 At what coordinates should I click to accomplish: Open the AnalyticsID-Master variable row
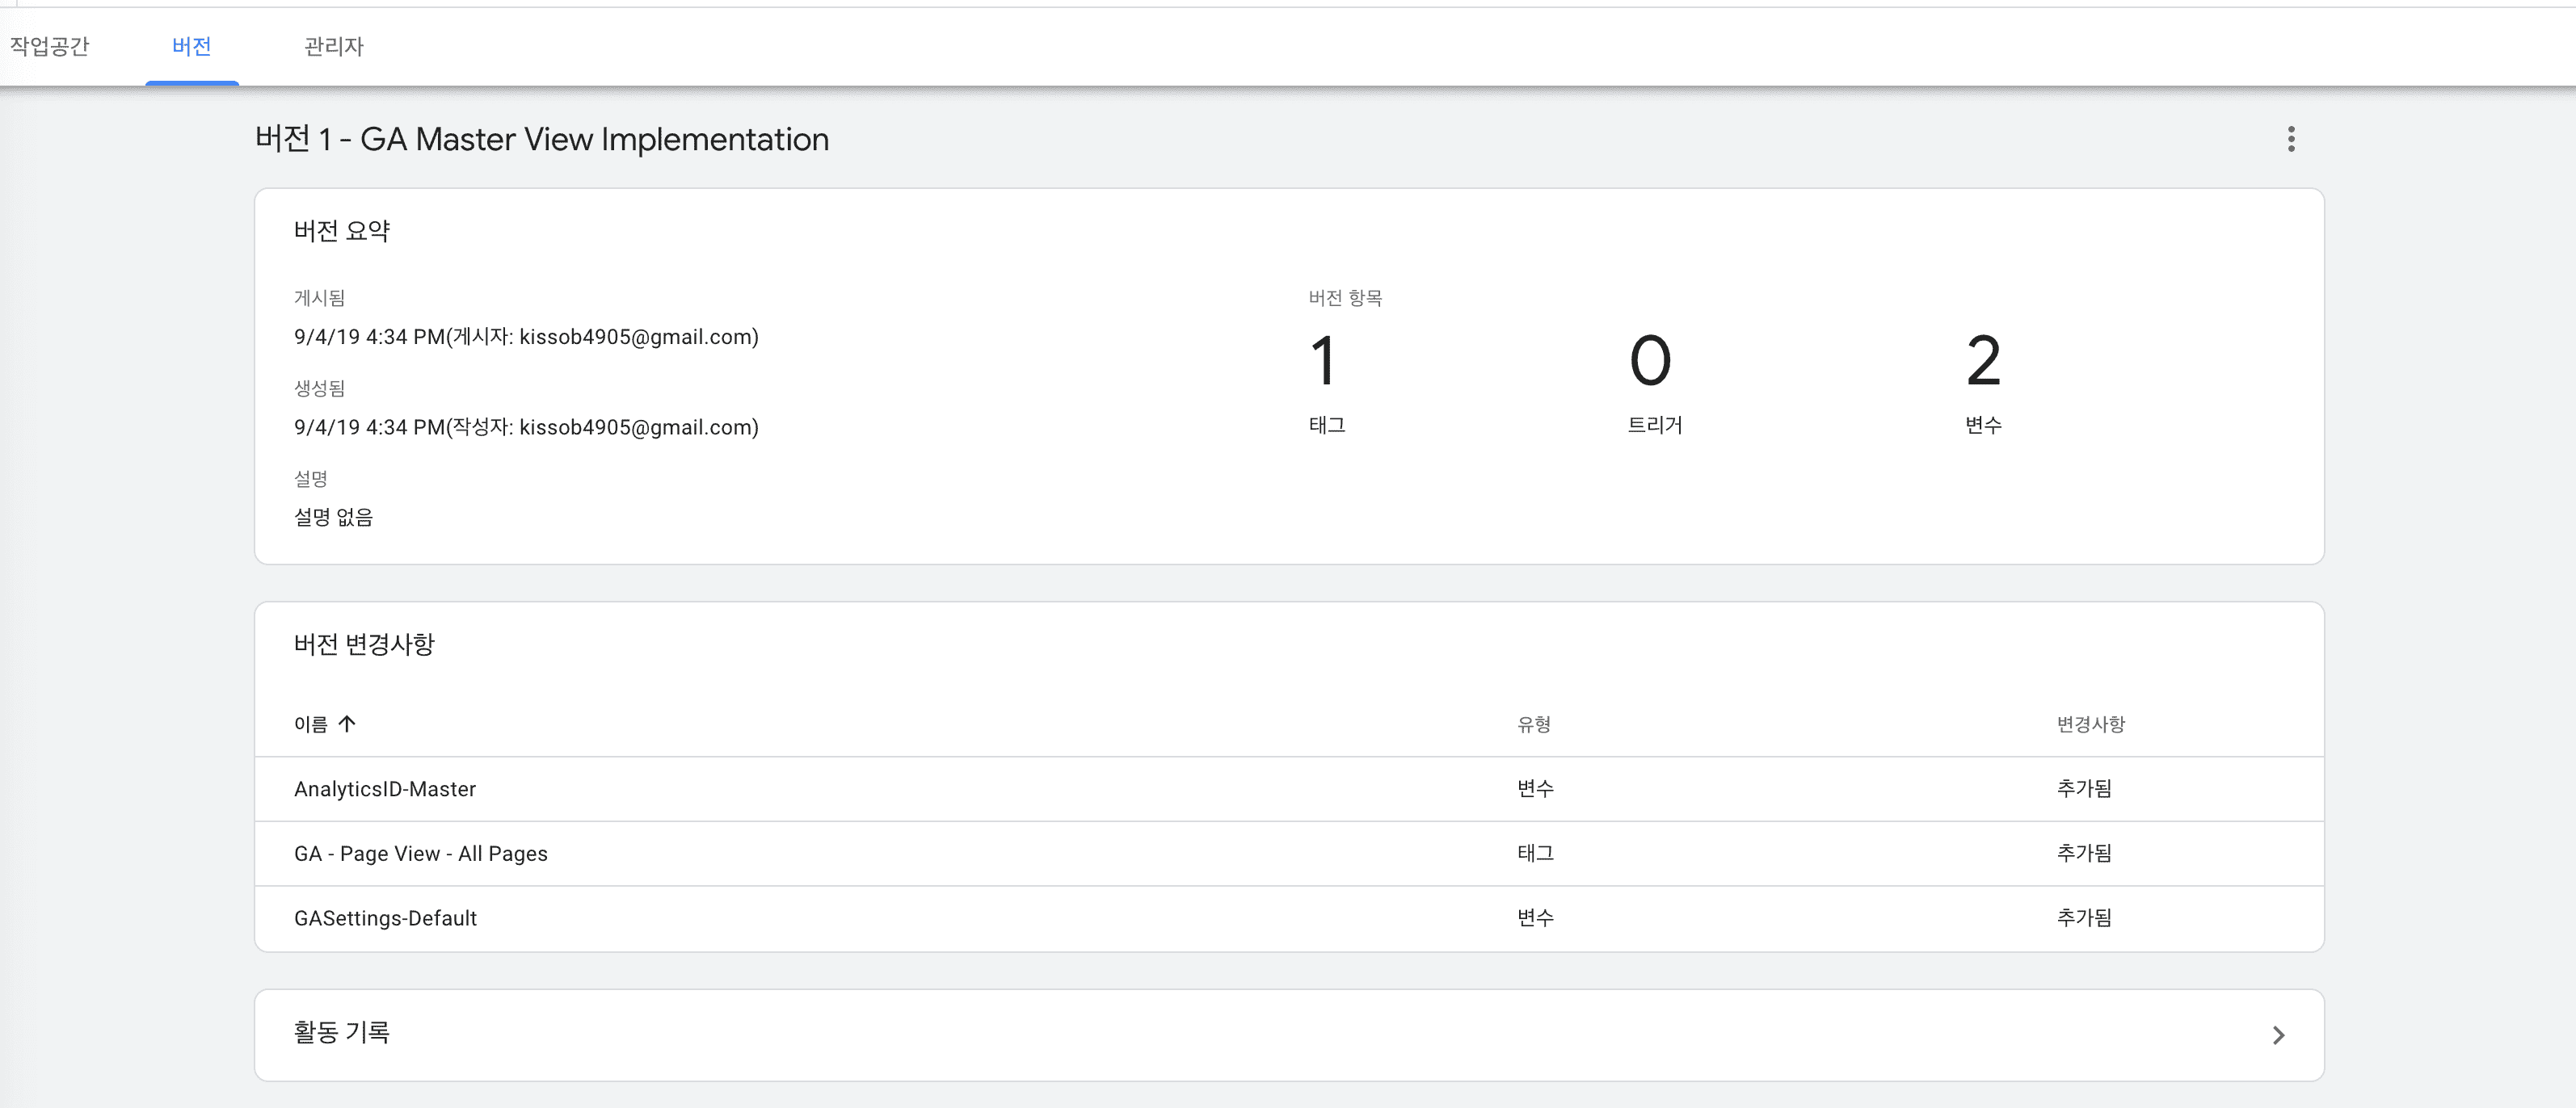[x=385, y=789]
